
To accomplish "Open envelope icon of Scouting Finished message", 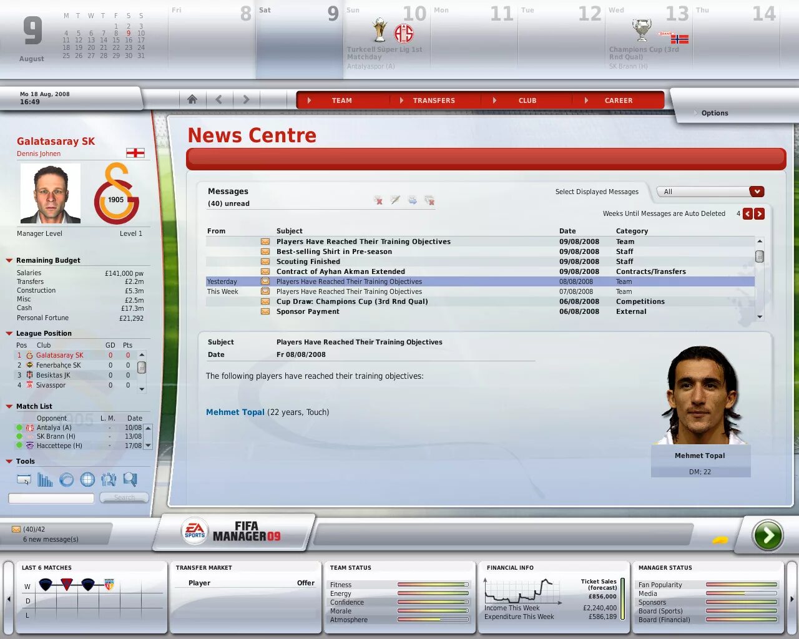I will (x=265, y=261).
